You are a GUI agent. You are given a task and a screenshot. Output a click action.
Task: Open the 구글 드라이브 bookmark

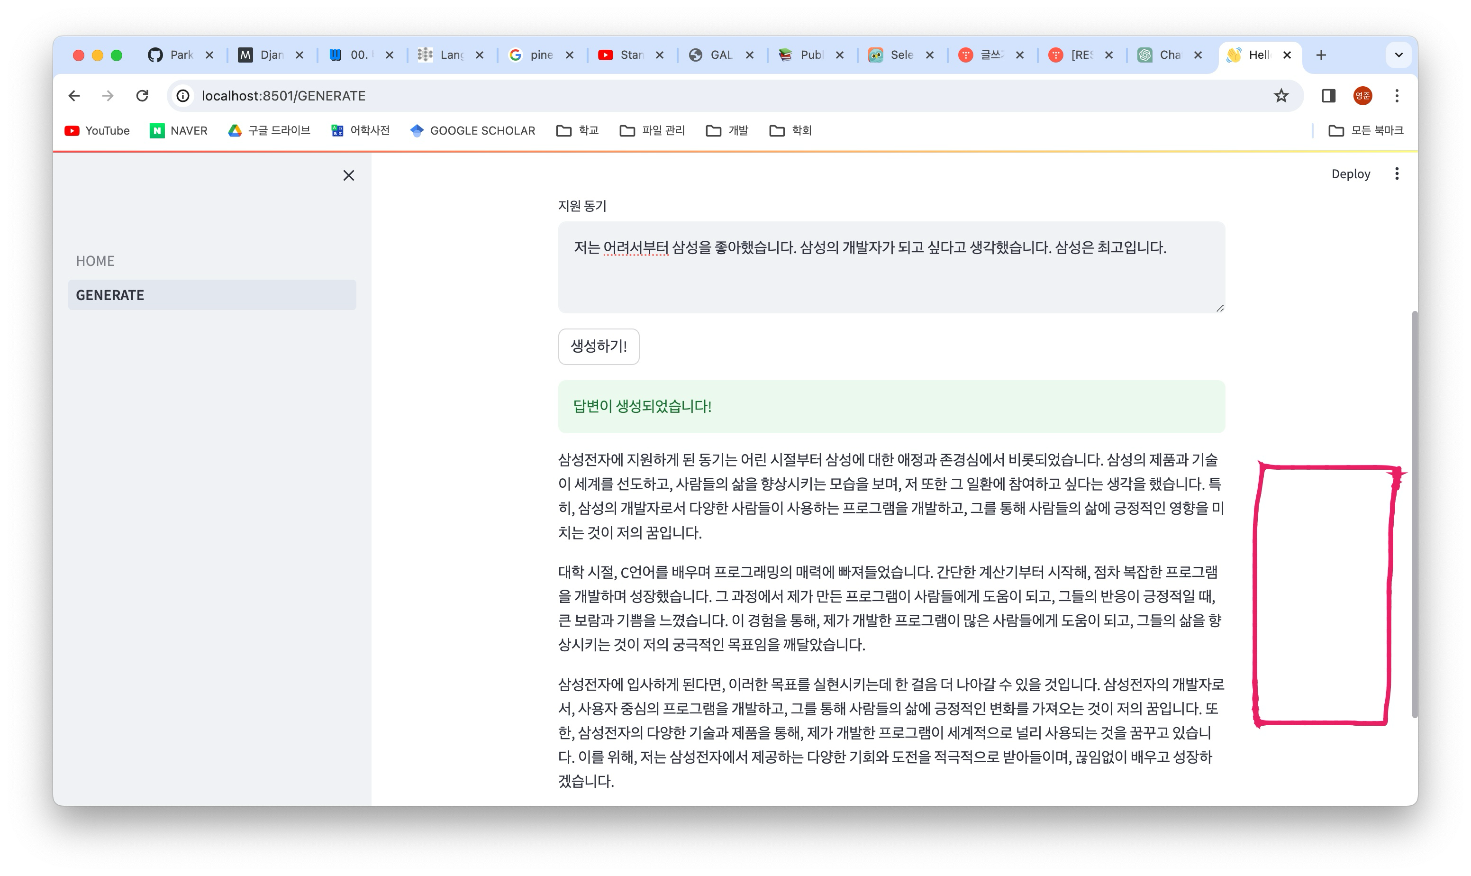coord(270,130)
